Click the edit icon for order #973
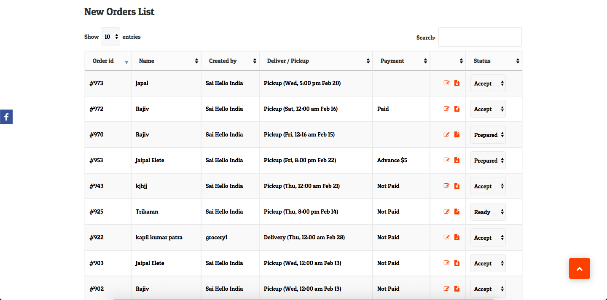The height and width of the screenshot is (300, 607). (x=446, y=83)
